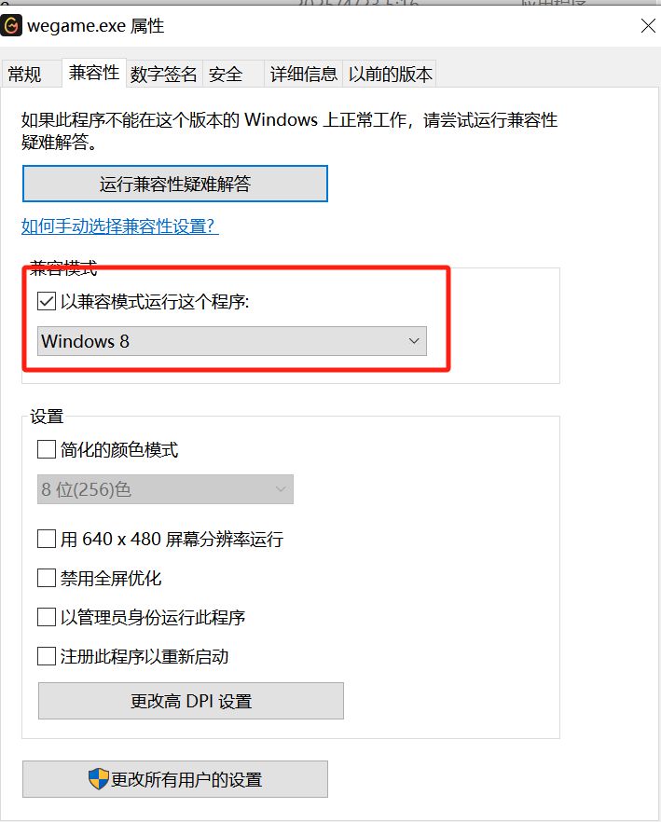Click the WeGame icon in the title bar

[x=12, y=26]
